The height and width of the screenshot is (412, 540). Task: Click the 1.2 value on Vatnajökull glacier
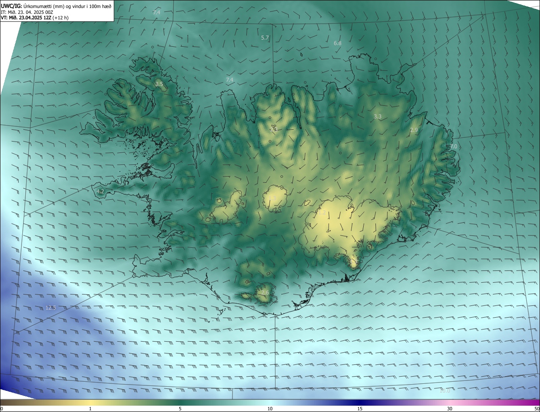322,213
